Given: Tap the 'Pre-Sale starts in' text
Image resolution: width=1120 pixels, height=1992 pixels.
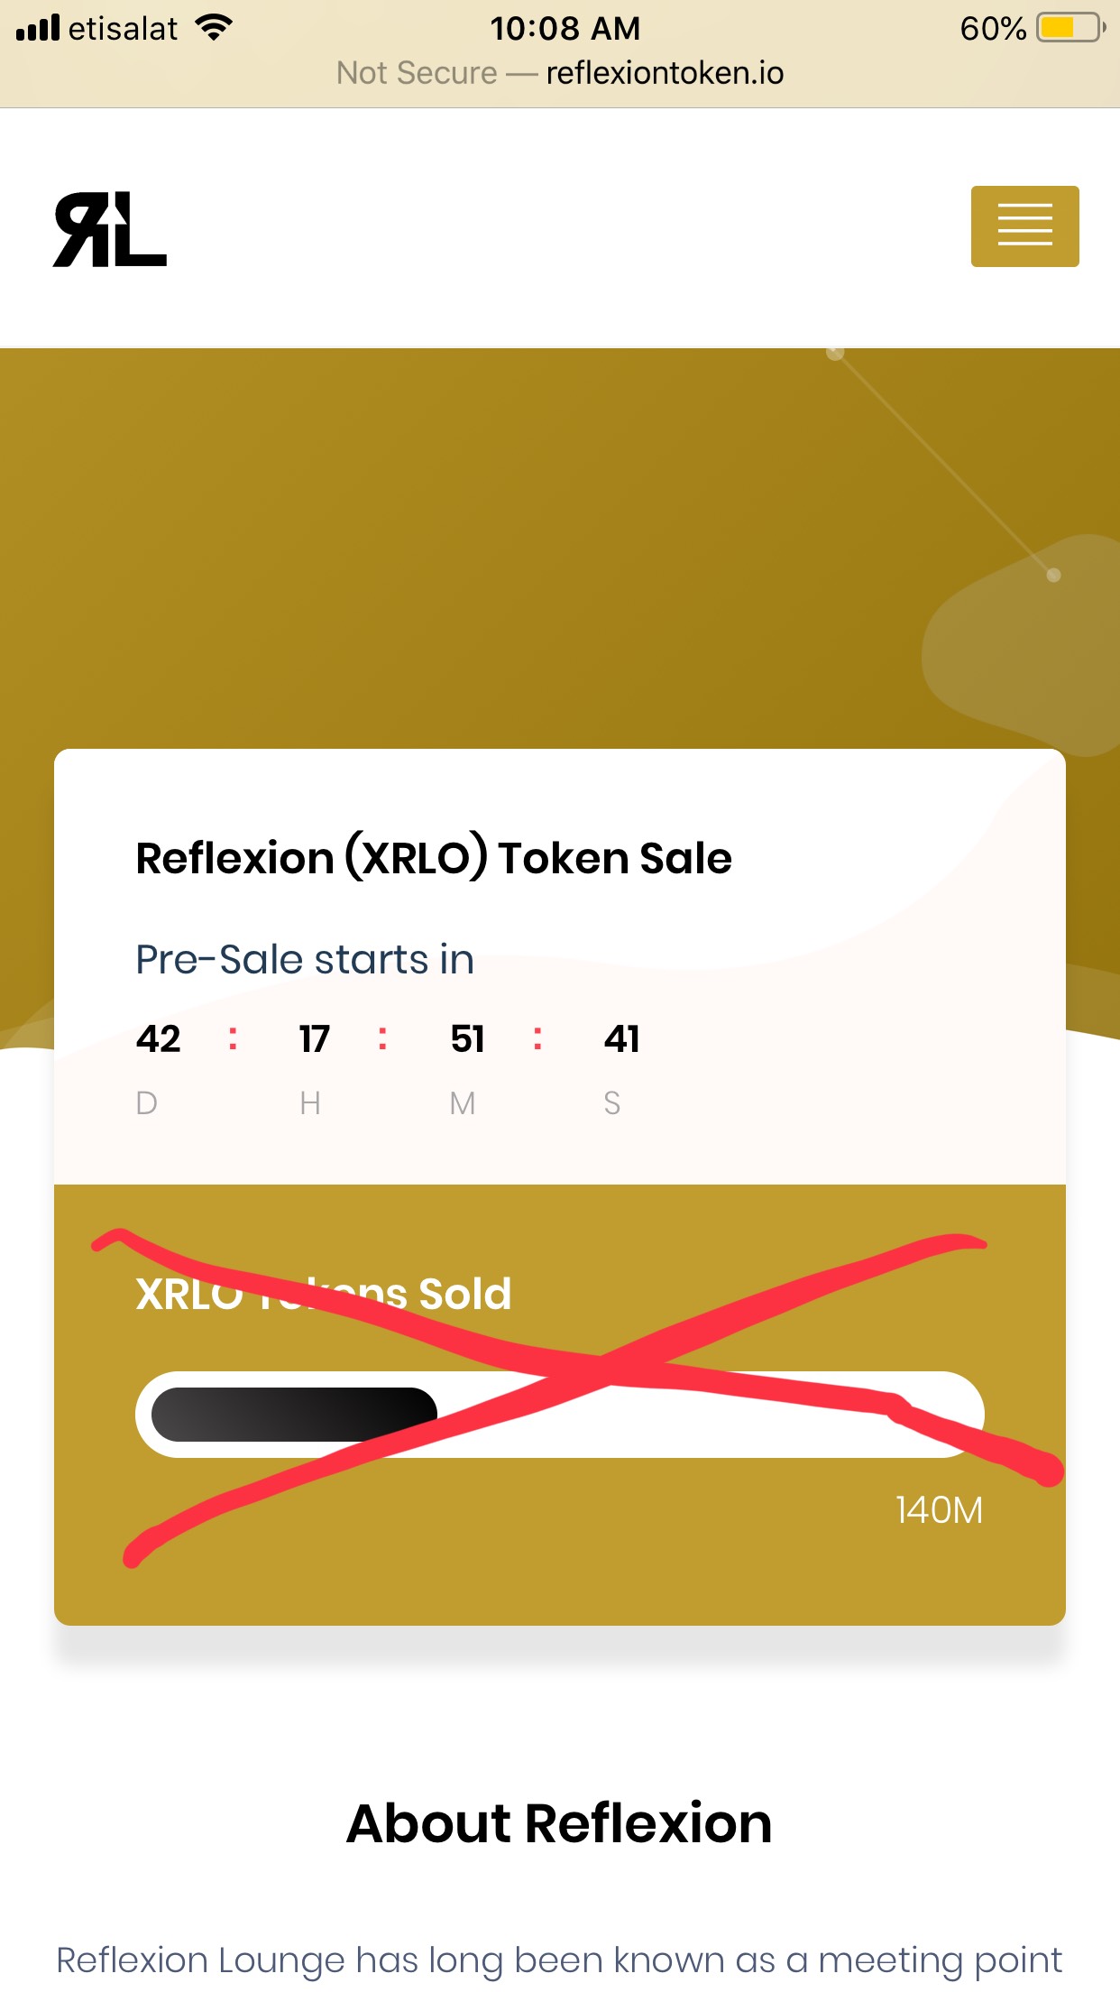Looking at the screenshot, I should pos(305,959).
